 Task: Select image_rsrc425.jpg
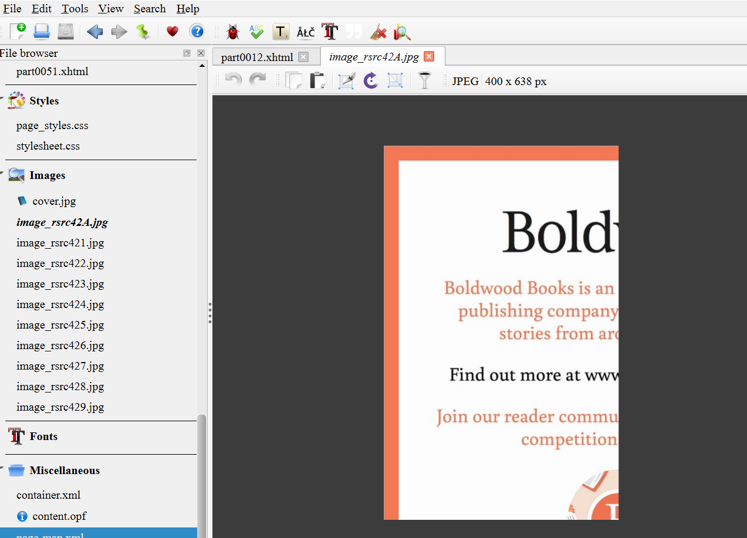pos(60,325)
